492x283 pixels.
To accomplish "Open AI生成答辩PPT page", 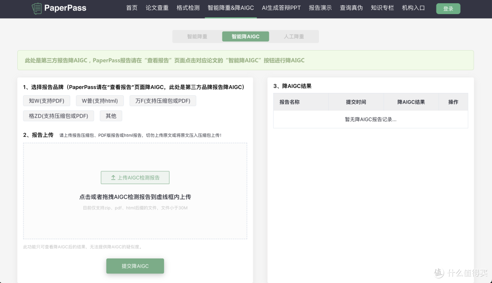I will click(281, 8).
